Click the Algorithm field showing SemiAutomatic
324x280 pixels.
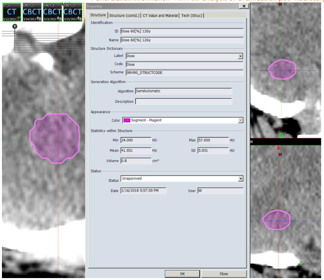point(184,91)
